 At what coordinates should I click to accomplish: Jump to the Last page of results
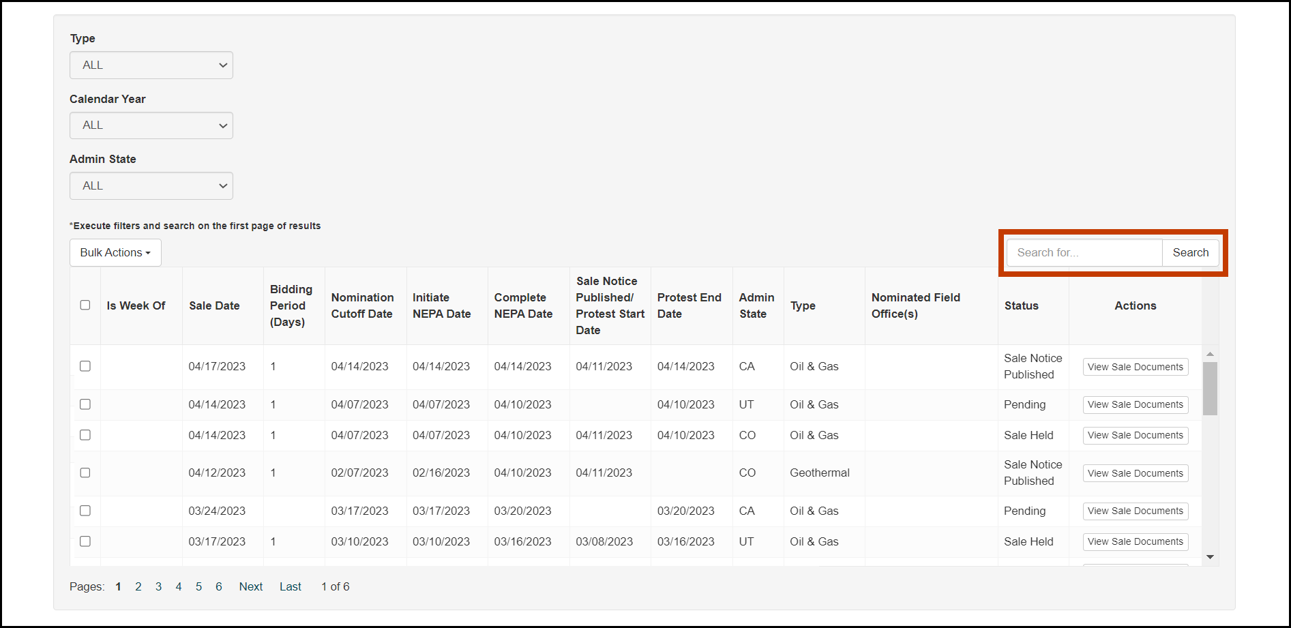290,586
